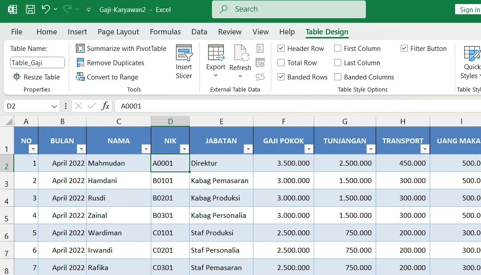Click the Open in Browser icon
481x275 pixels.
click(260, 62)
